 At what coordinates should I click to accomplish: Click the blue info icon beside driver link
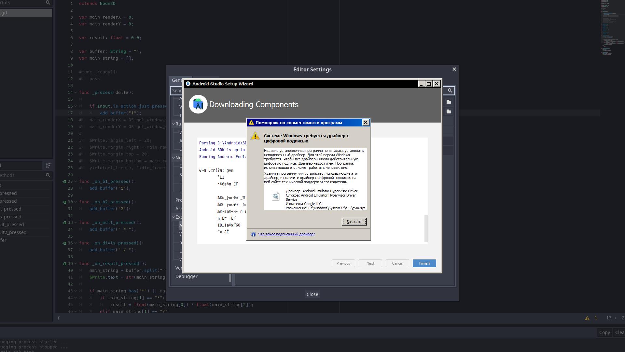254,234
